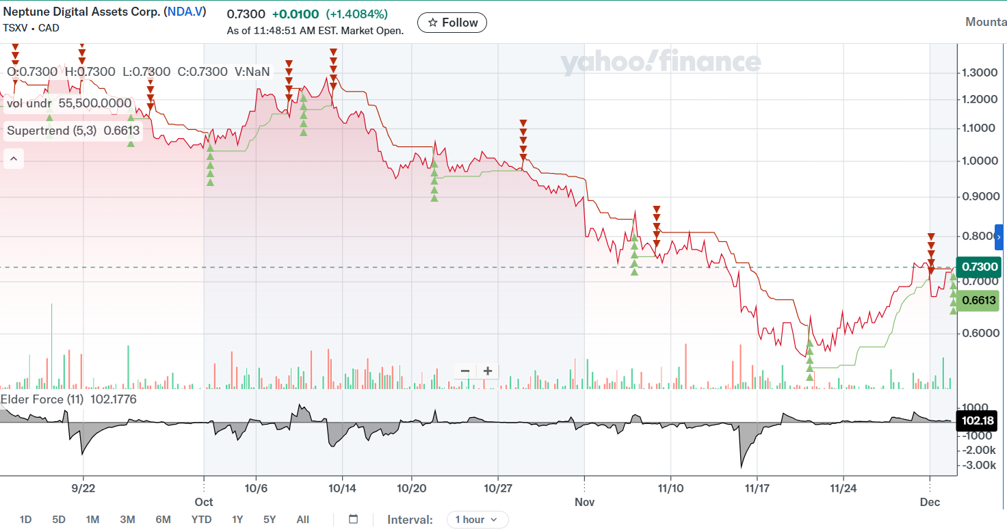Select the 1D timeframe
Image resolution: width=1007 pixels, height=532 pixels.
pos(25,520)
